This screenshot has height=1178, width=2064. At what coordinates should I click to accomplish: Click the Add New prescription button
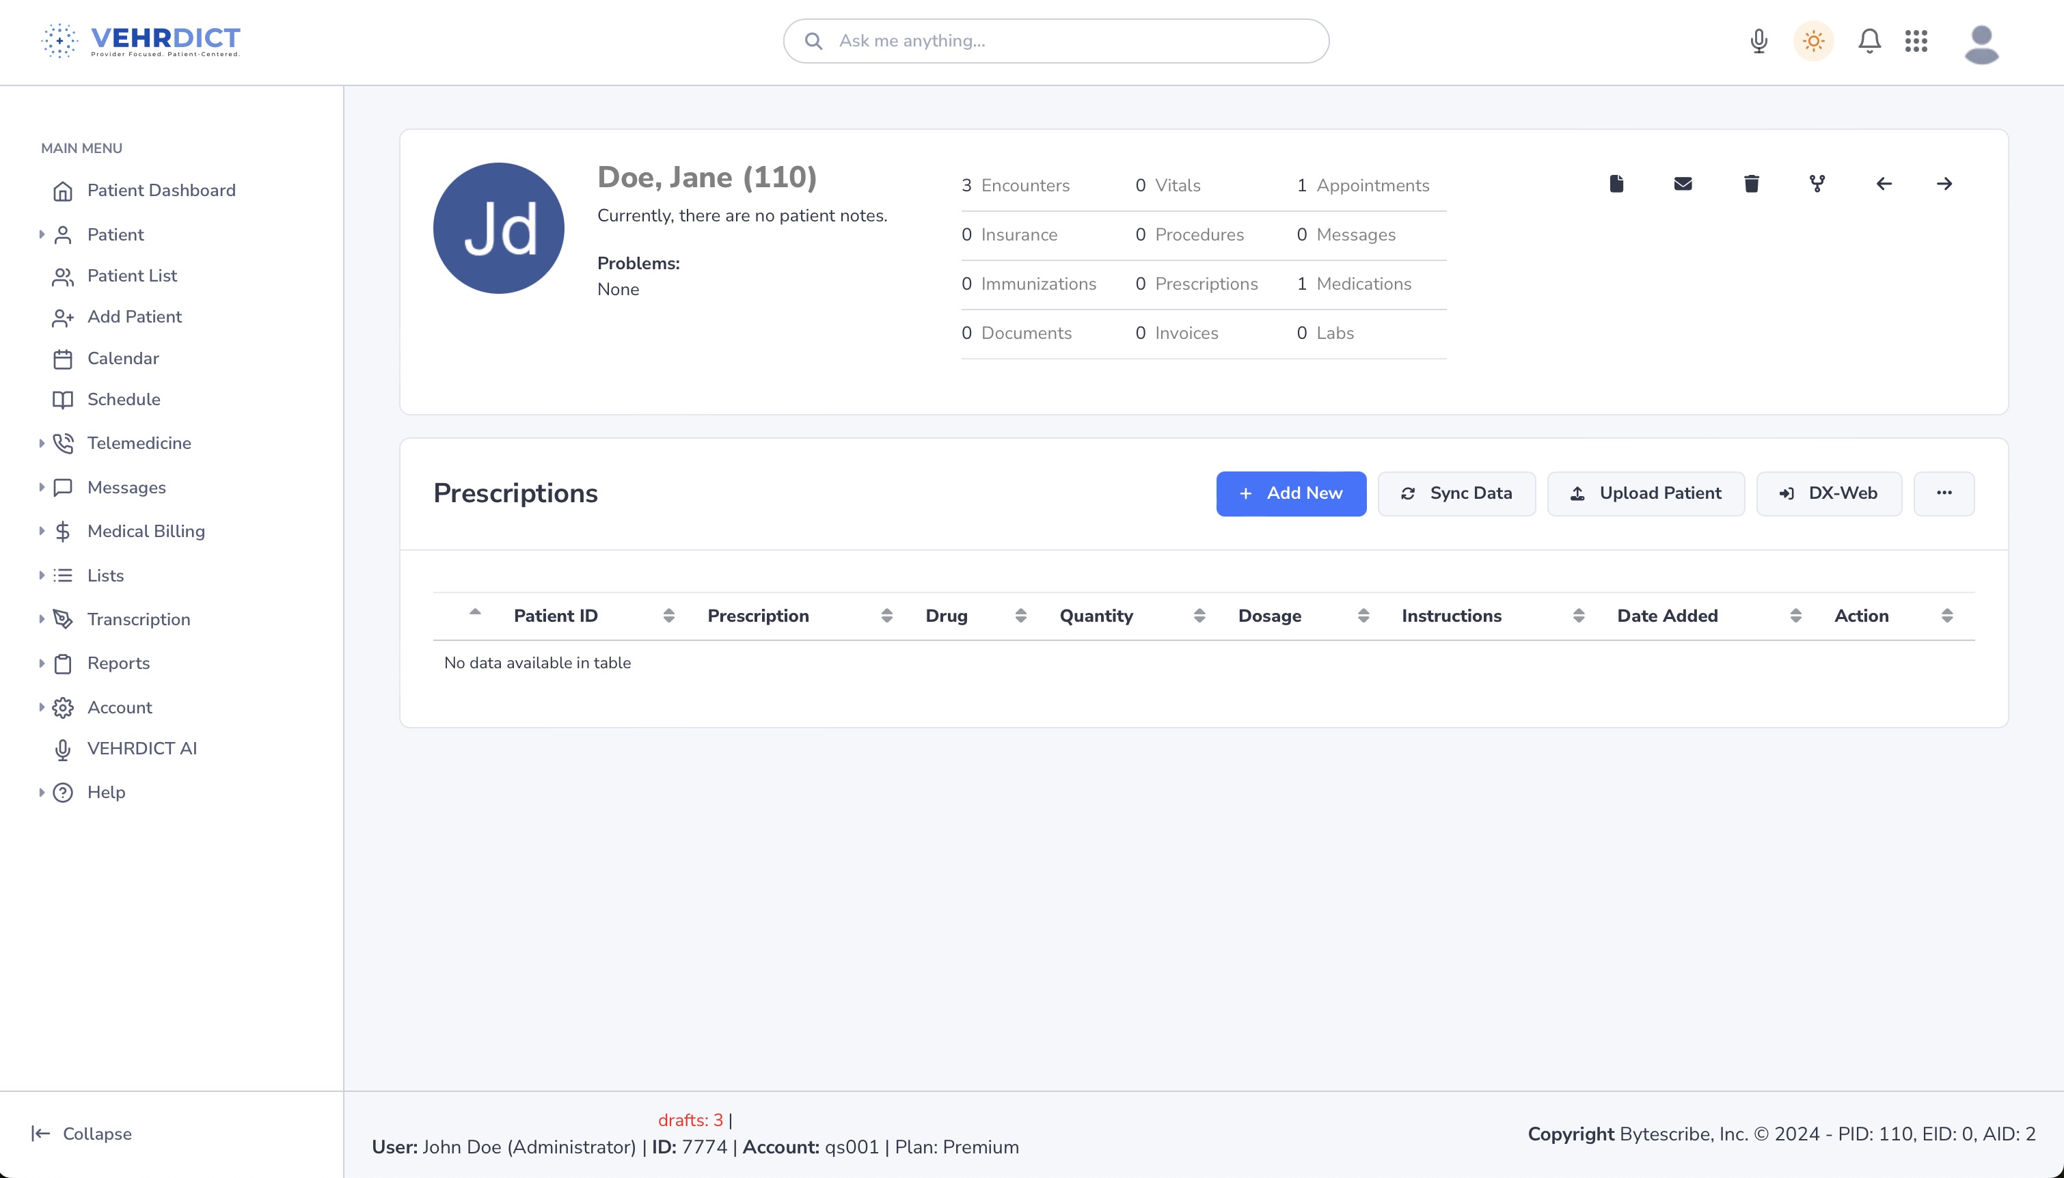[x=1290, y=493]
